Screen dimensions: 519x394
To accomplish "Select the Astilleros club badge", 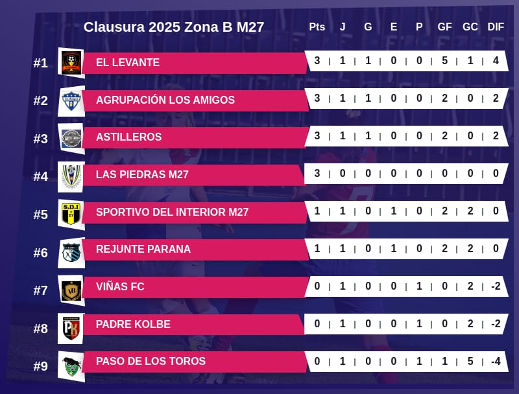I will [x=71, y=138].
